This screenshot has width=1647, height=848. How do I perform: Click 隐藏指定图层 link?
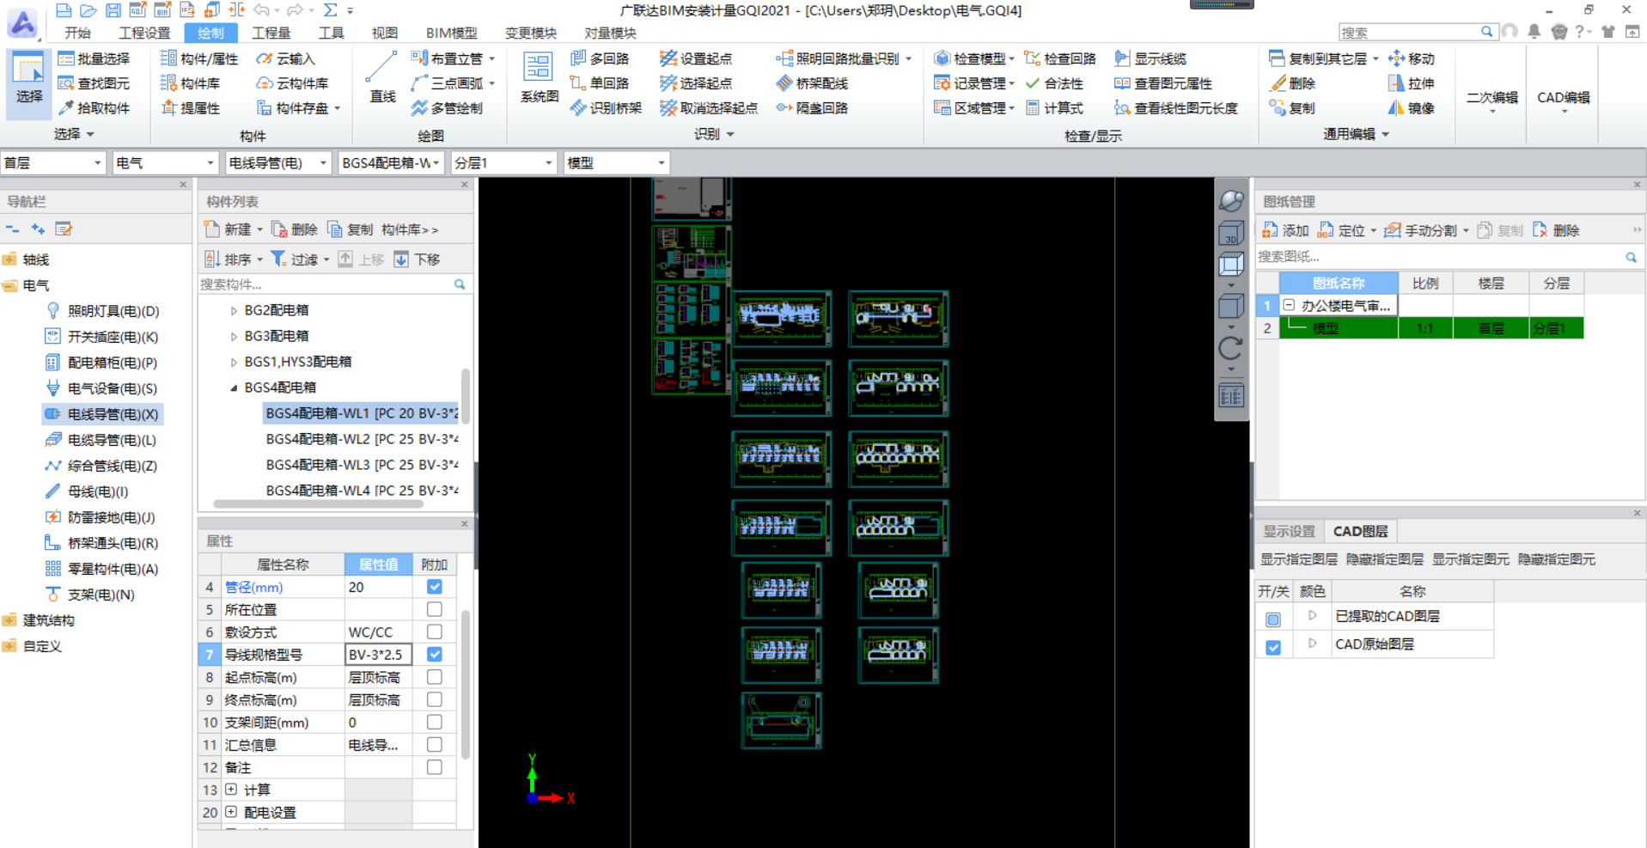tap(1384, 559)
